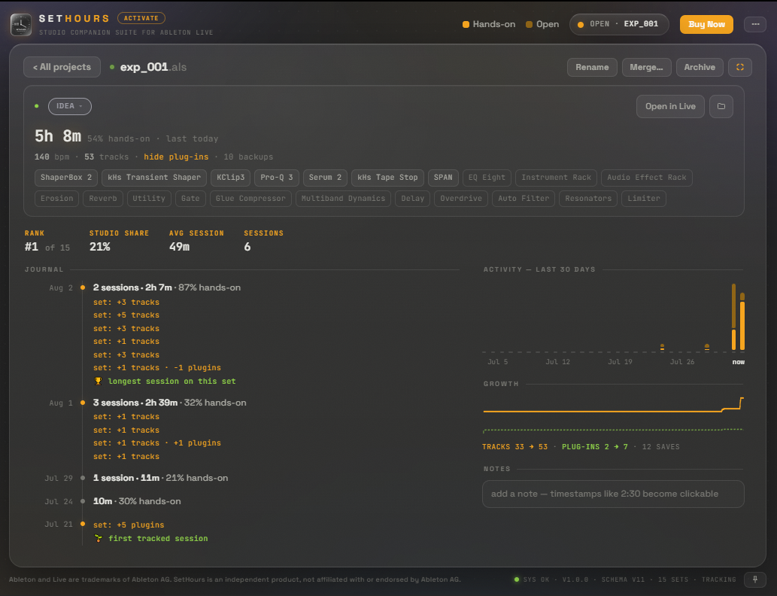Toggle the Open legend item
This screenshot has width=777, height=596.
[542, 24]
